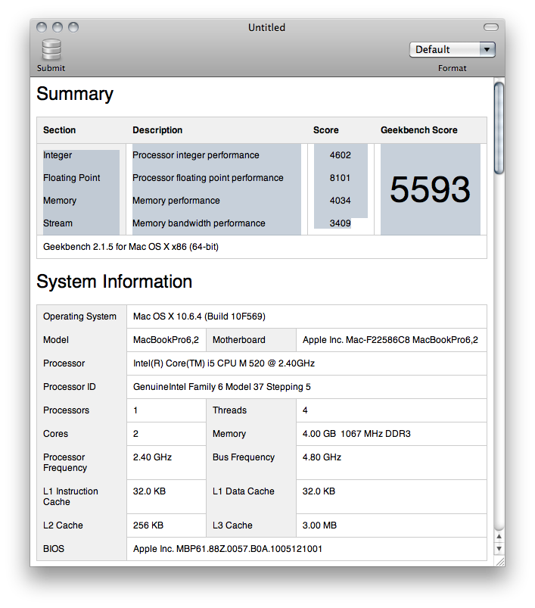Click the memory score 4034
This screenshot has height=608, width=535.
click(x=340, y=201)
